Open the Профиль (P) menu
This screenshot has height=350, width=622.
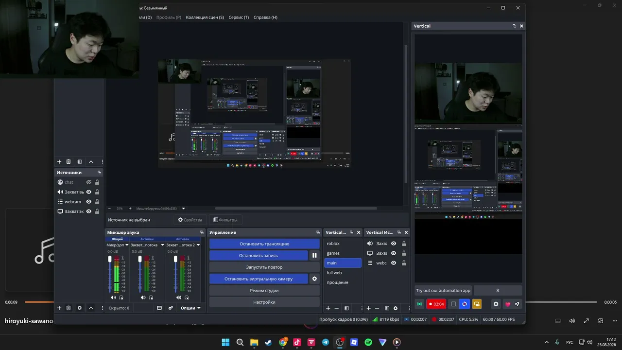click(x=169, y=17)
